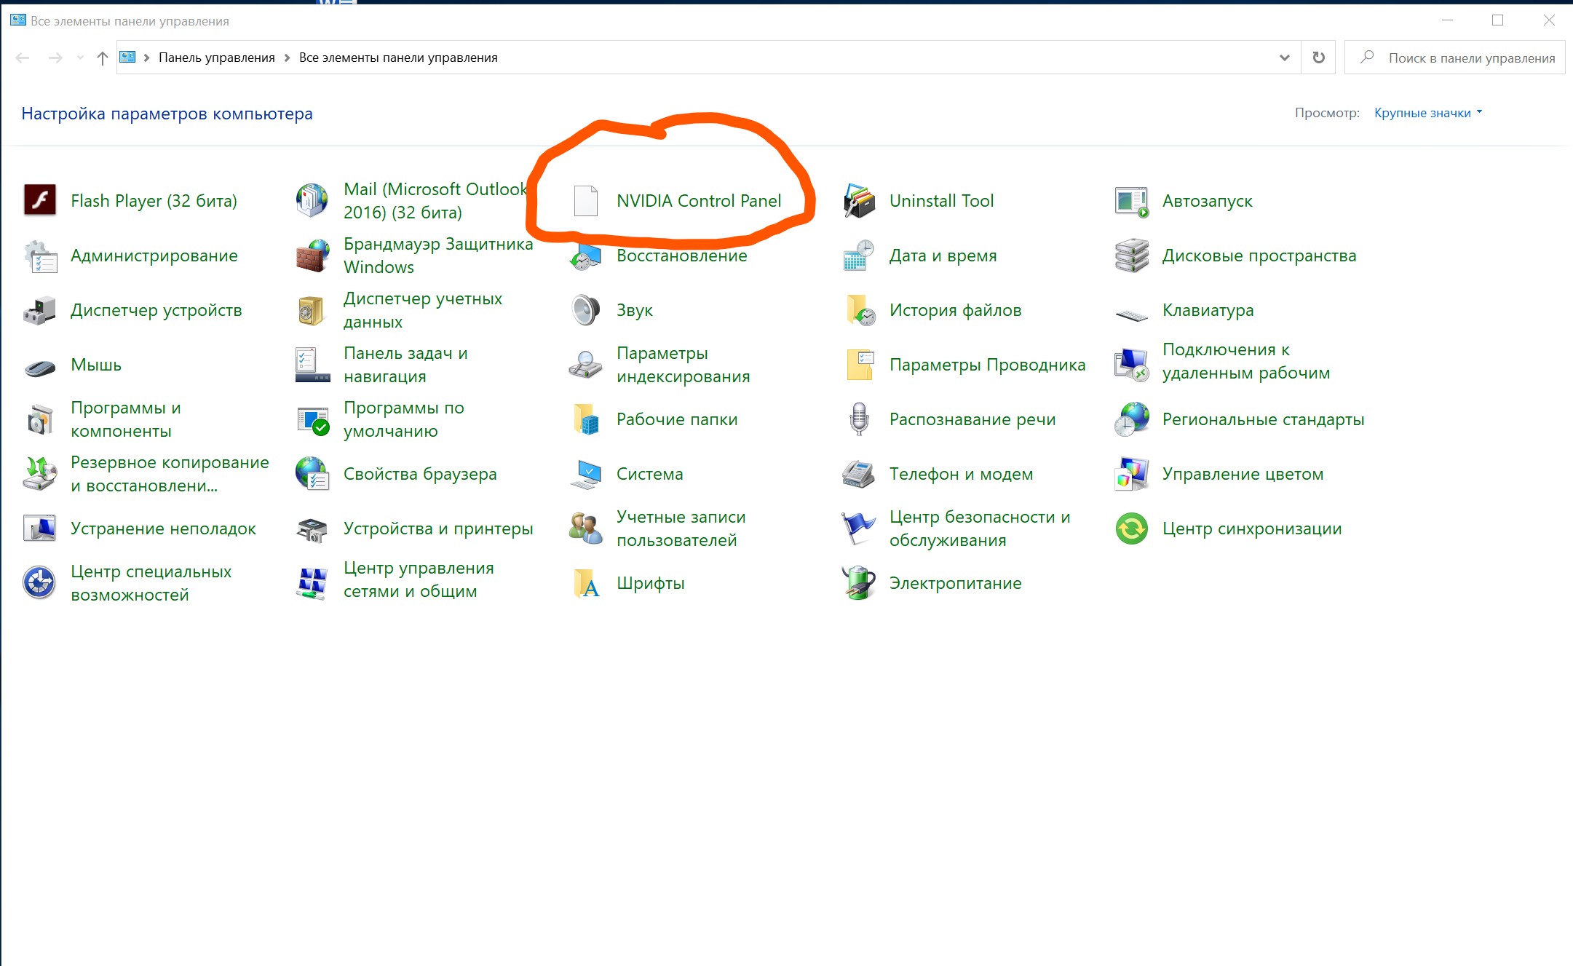This screenshot has width=1573, height=966.
Task: Expand the chevron after Панель управления breadcrumb
Action: coord(287,58)
